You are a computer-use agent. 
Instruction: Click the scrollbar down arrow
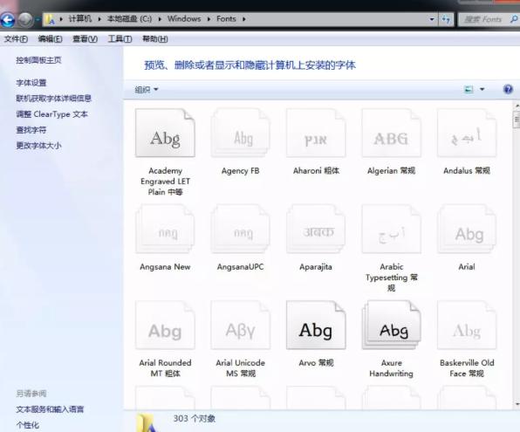517,404
